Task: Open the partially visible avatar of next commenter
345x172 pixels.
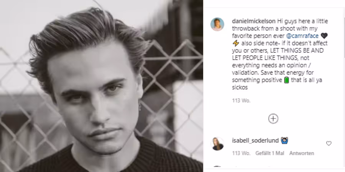Action: [217, 167]
